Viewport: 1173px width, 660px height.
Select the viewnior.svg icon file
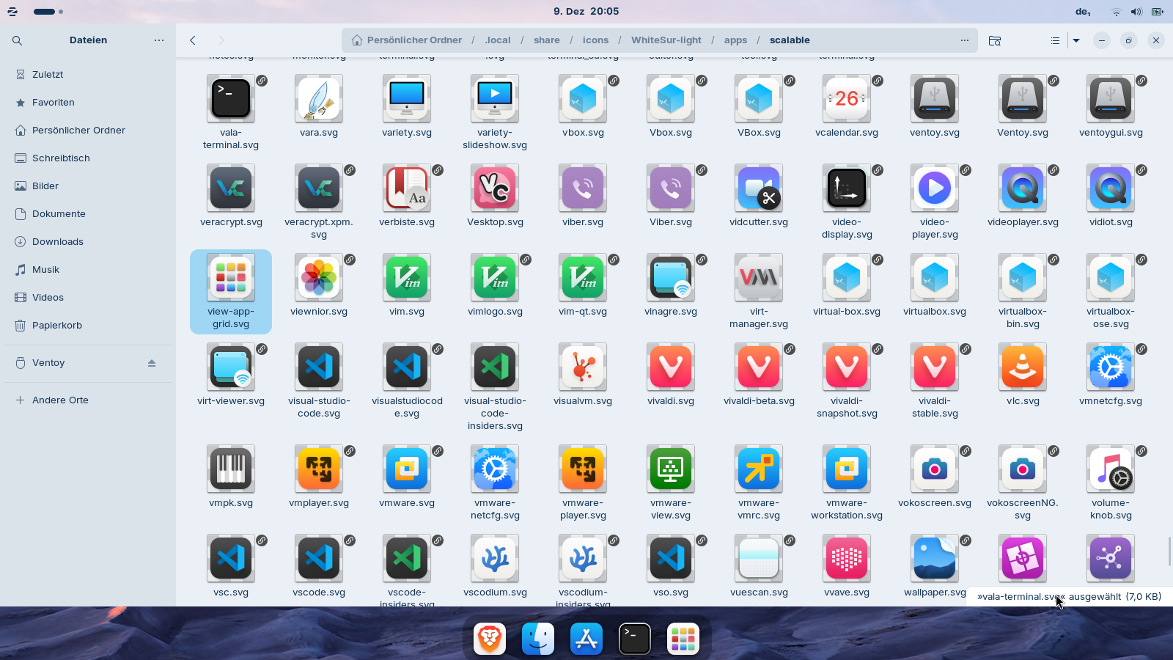click(318, 278)
